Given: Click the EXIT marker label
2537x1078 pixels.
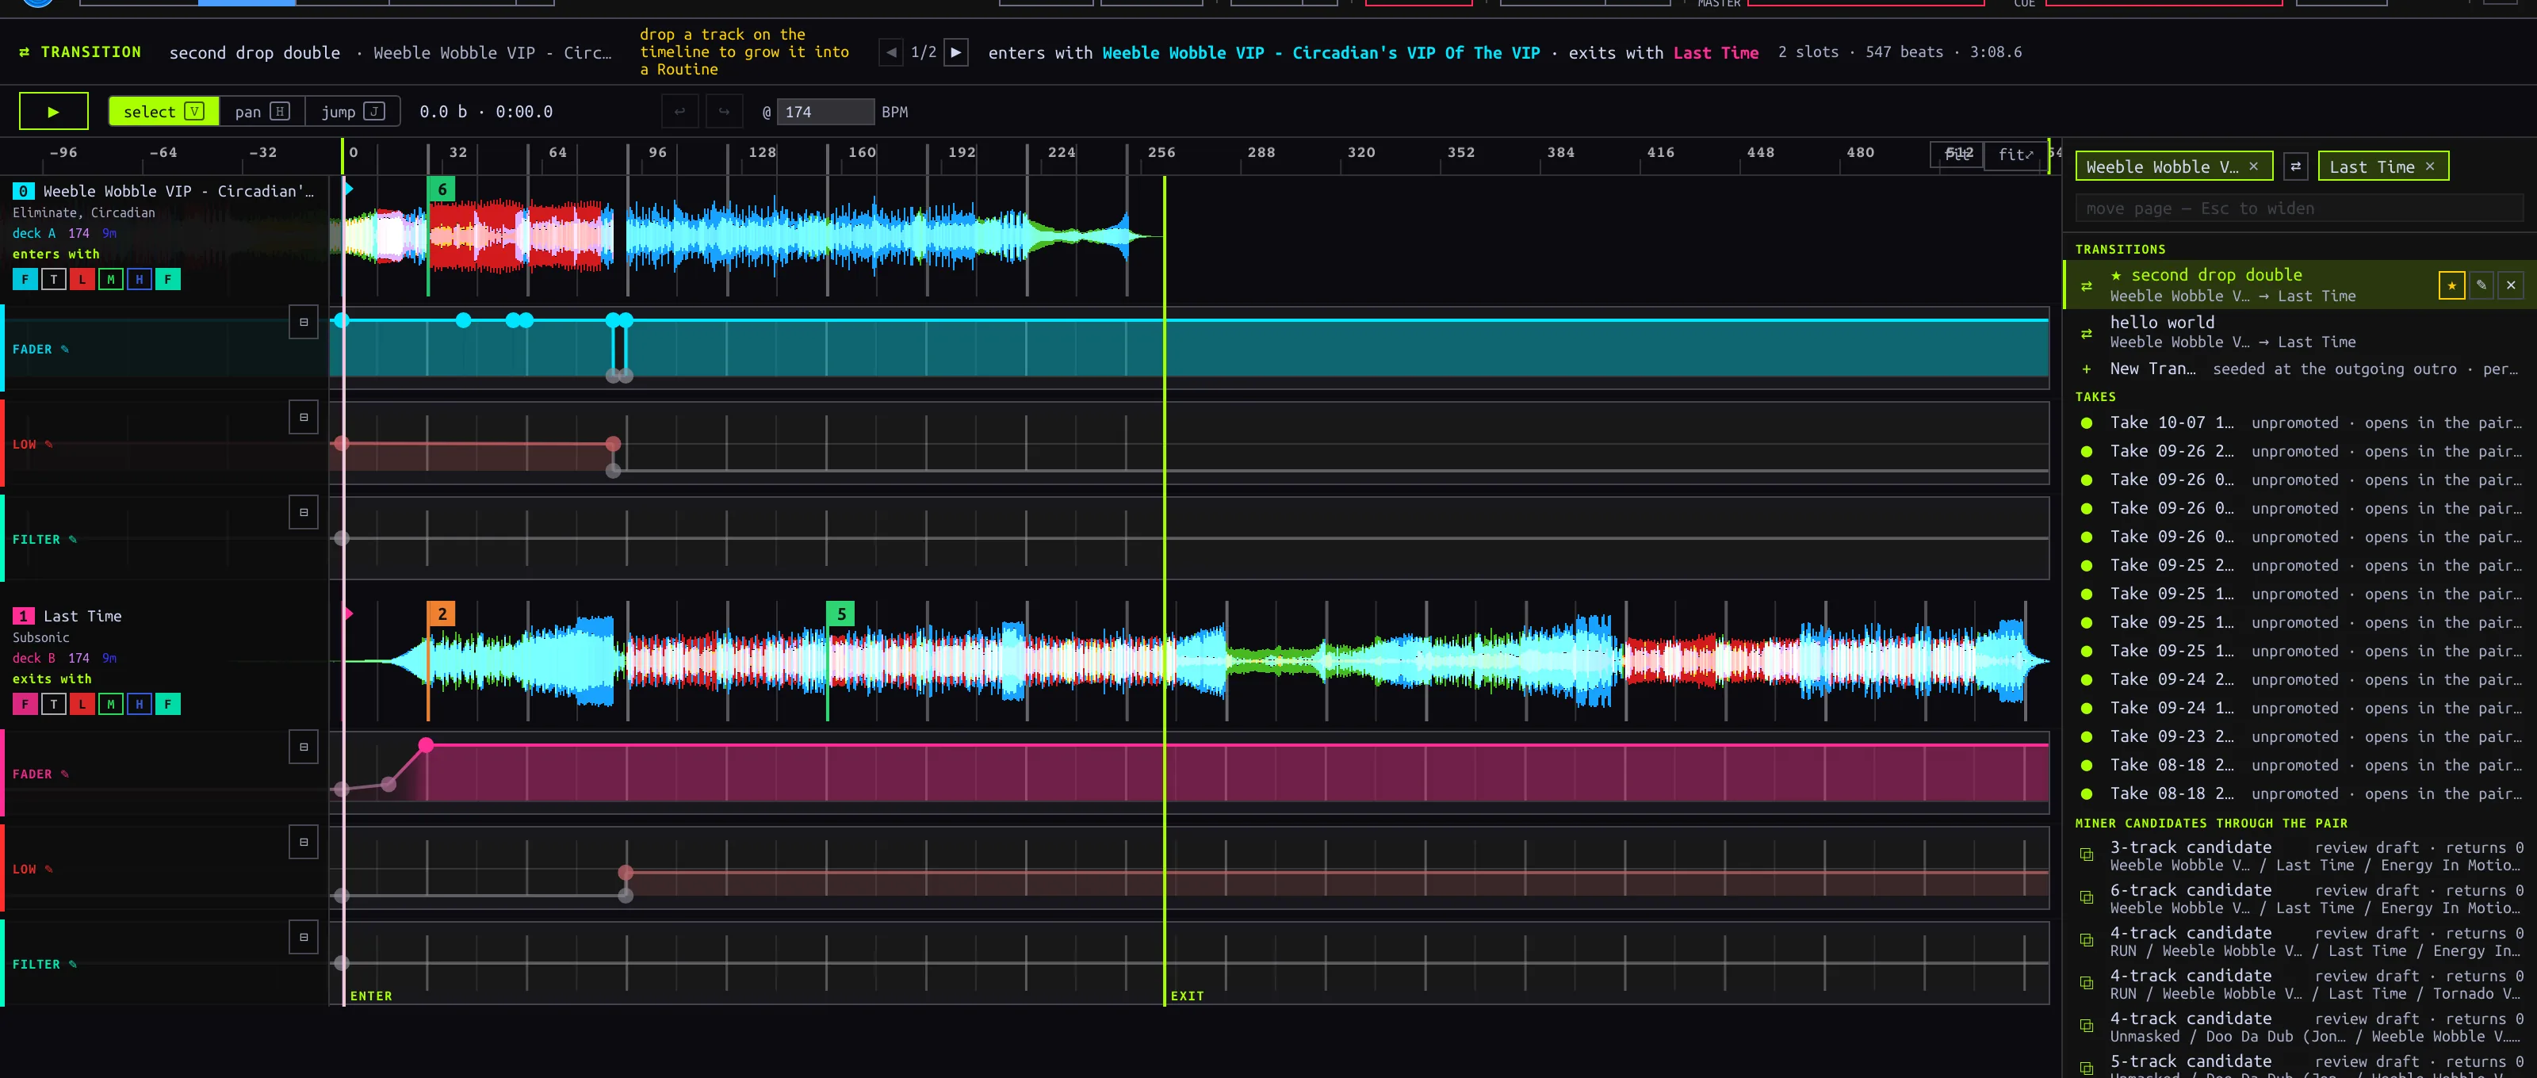Looking at the screenshot, I should (1187, 996).
